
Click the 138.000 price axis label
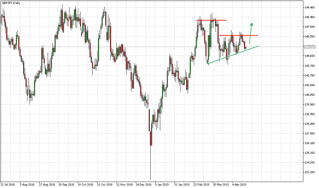pos(310,124)
